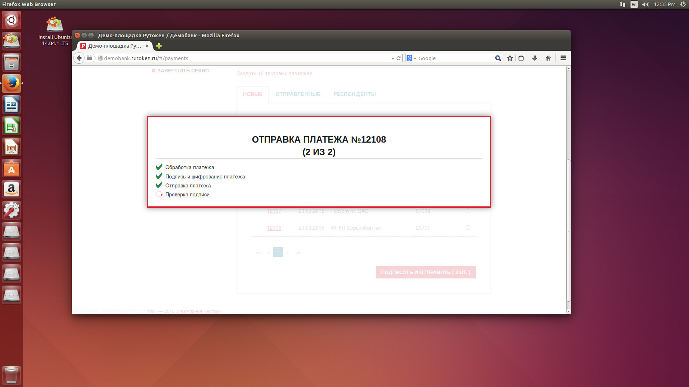Select the checkbox for payment 12106

(468, 228)
